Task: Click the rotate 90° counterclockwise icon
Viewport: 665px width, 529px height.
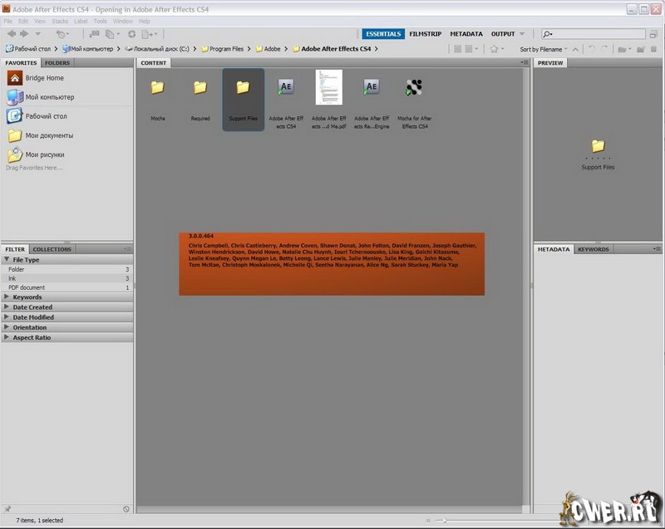Action: click(x=592, y=49)
